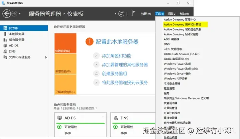Open ODBC Data Sources (32-bit)
The width and height of the screenshot is (240, 139).
coord(182,54)
